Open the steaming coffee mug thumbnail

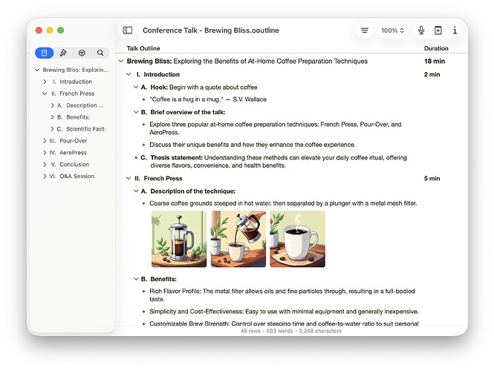tap(297, 239)
